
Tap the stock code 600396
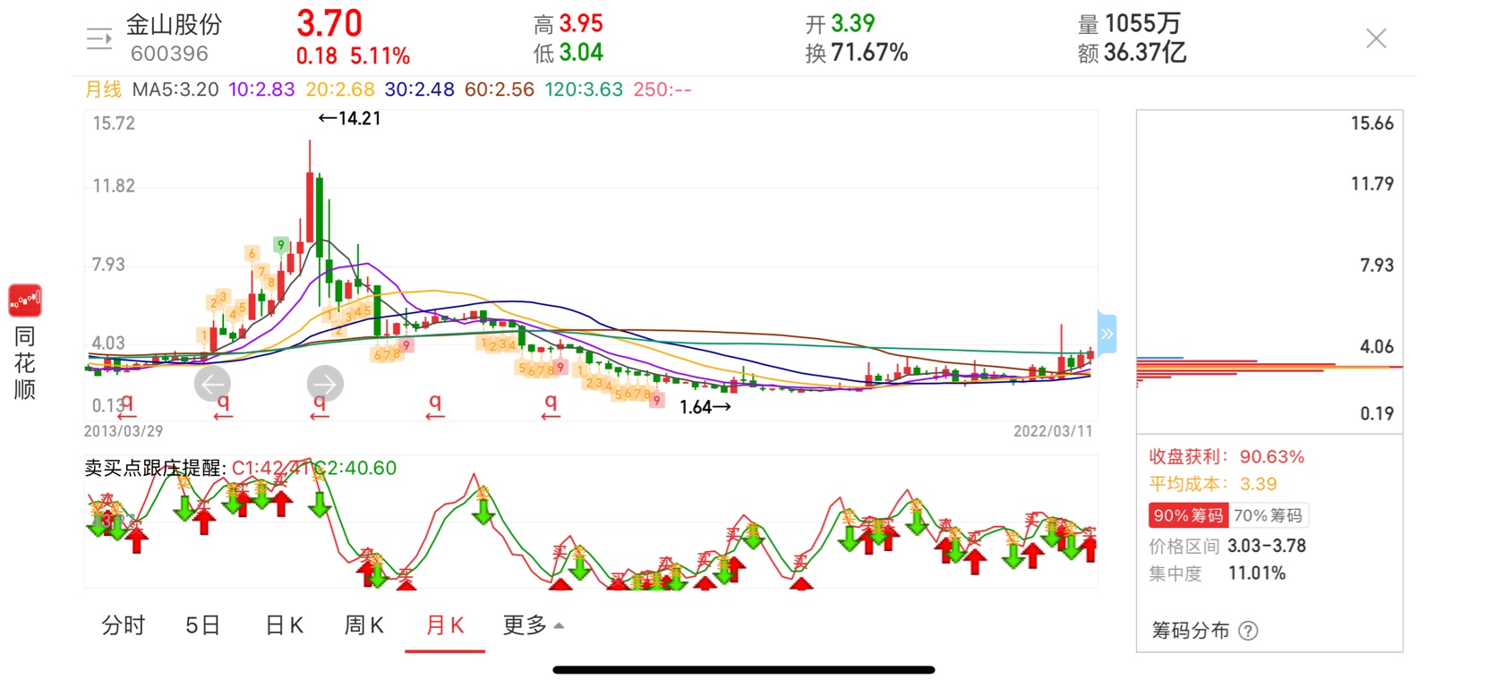click(x=169, y=54)
